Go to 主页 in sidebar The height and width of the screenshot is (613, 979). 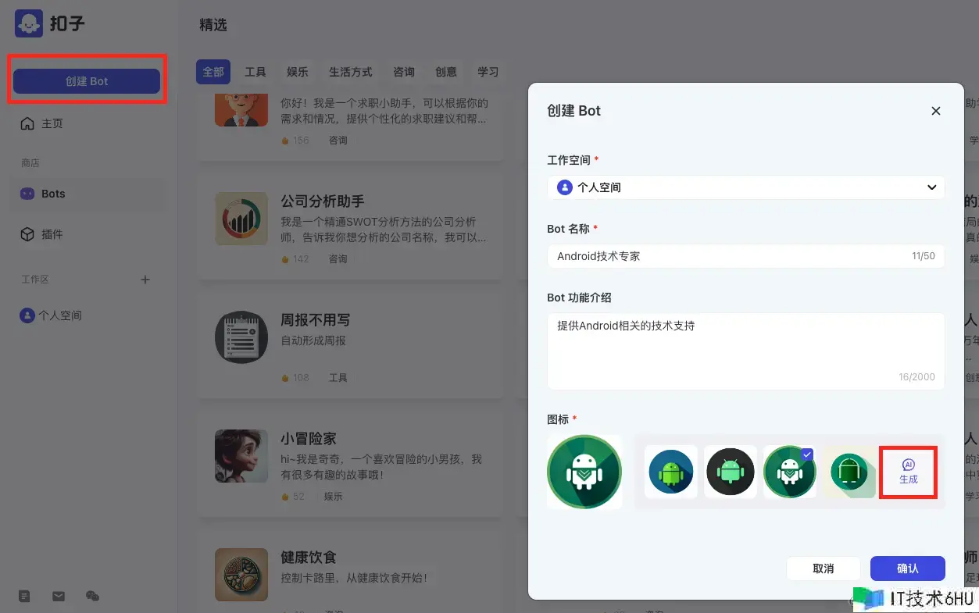(52, 123)
